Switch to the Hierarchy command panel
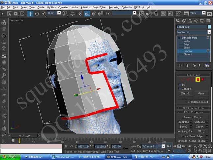This screenshot has width=213, height=160. click(190, 21)
